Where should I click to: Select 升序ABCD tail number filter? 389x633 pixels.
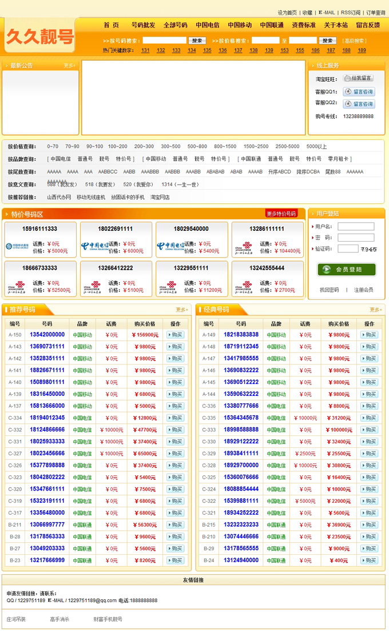point(279,171)
